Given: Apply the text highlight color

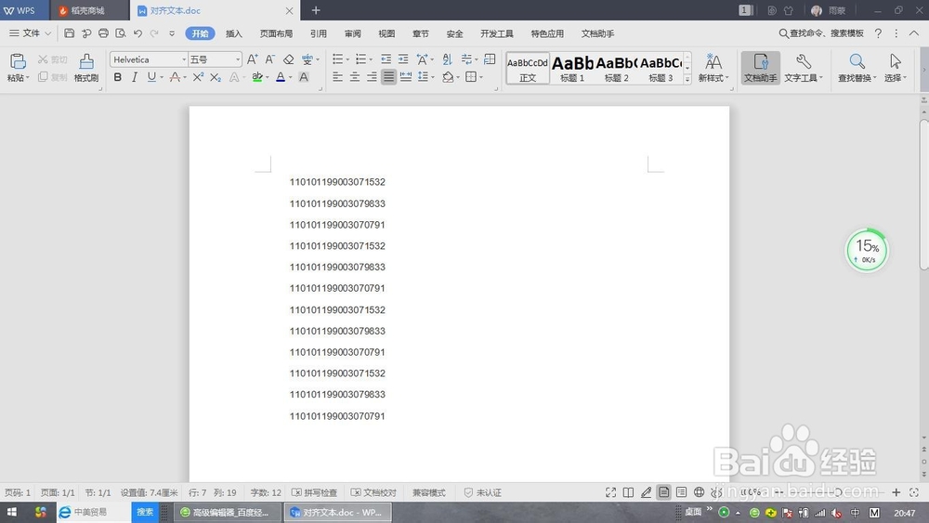Looking at the screenshot, I should (257, 77).
